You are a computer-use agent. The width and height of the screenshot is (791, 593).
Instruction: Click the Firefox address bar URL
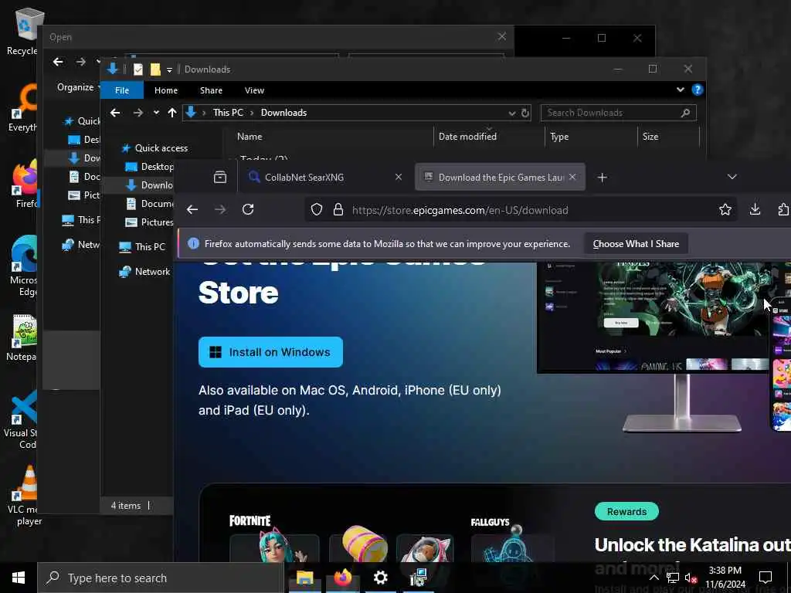pyautogui.click(x=460, y=210)
